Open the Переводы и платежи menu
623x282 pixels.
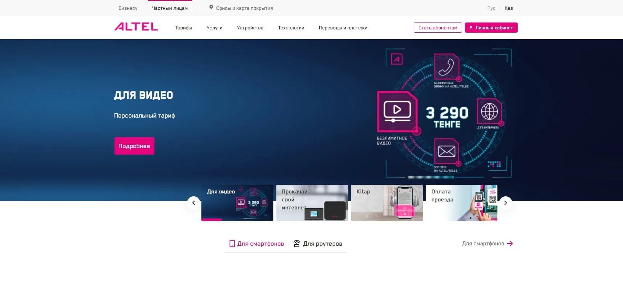[343, 28]
